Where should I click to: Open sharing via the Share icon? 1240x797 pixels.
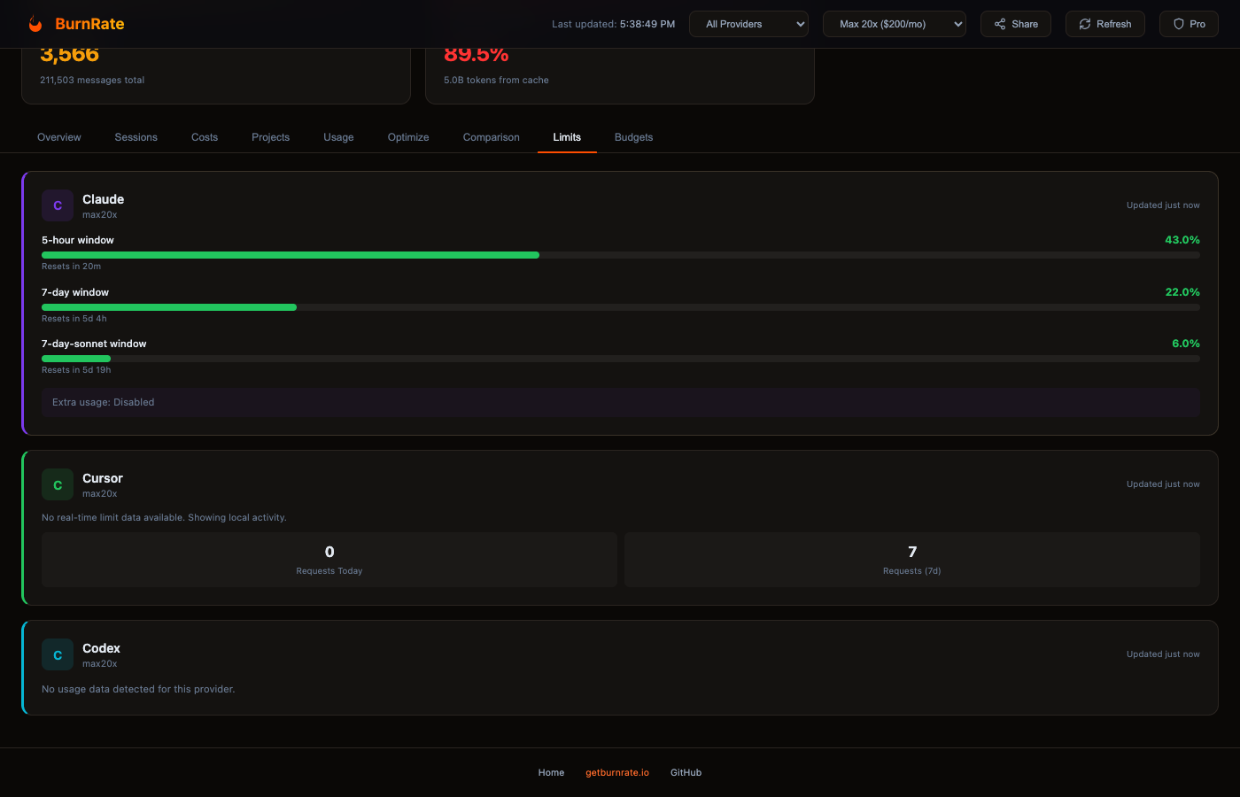[1001, 24]
